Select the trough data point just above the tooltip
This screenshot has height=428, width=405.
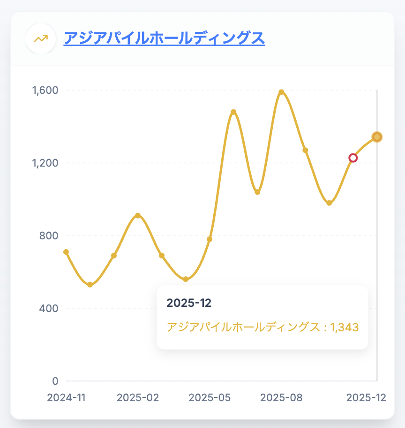click(x=186, y=279)
